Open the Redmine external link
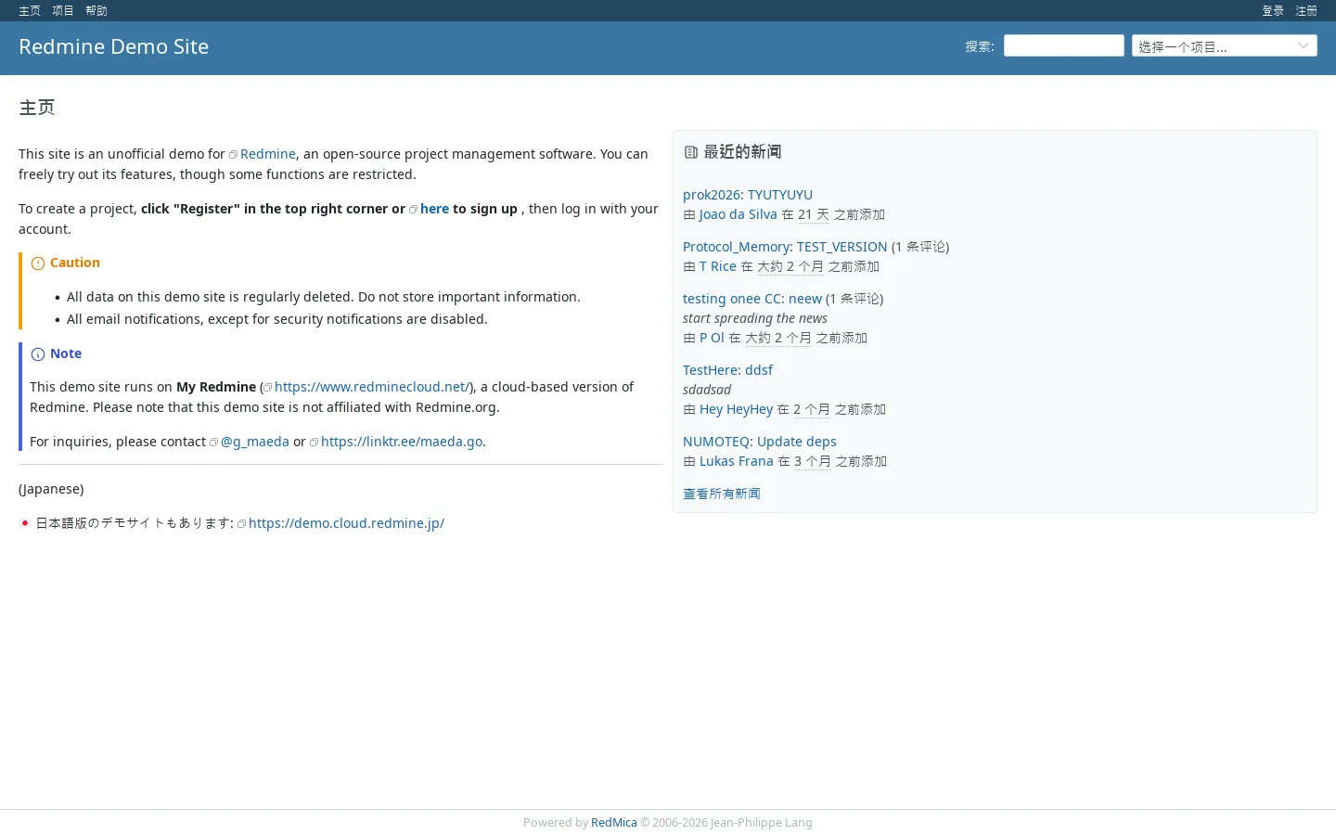The image size is (1336, 835). coord(268,154)
